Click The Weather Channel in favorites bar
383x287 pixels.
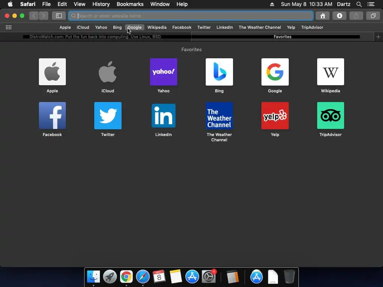click(260, 27)
